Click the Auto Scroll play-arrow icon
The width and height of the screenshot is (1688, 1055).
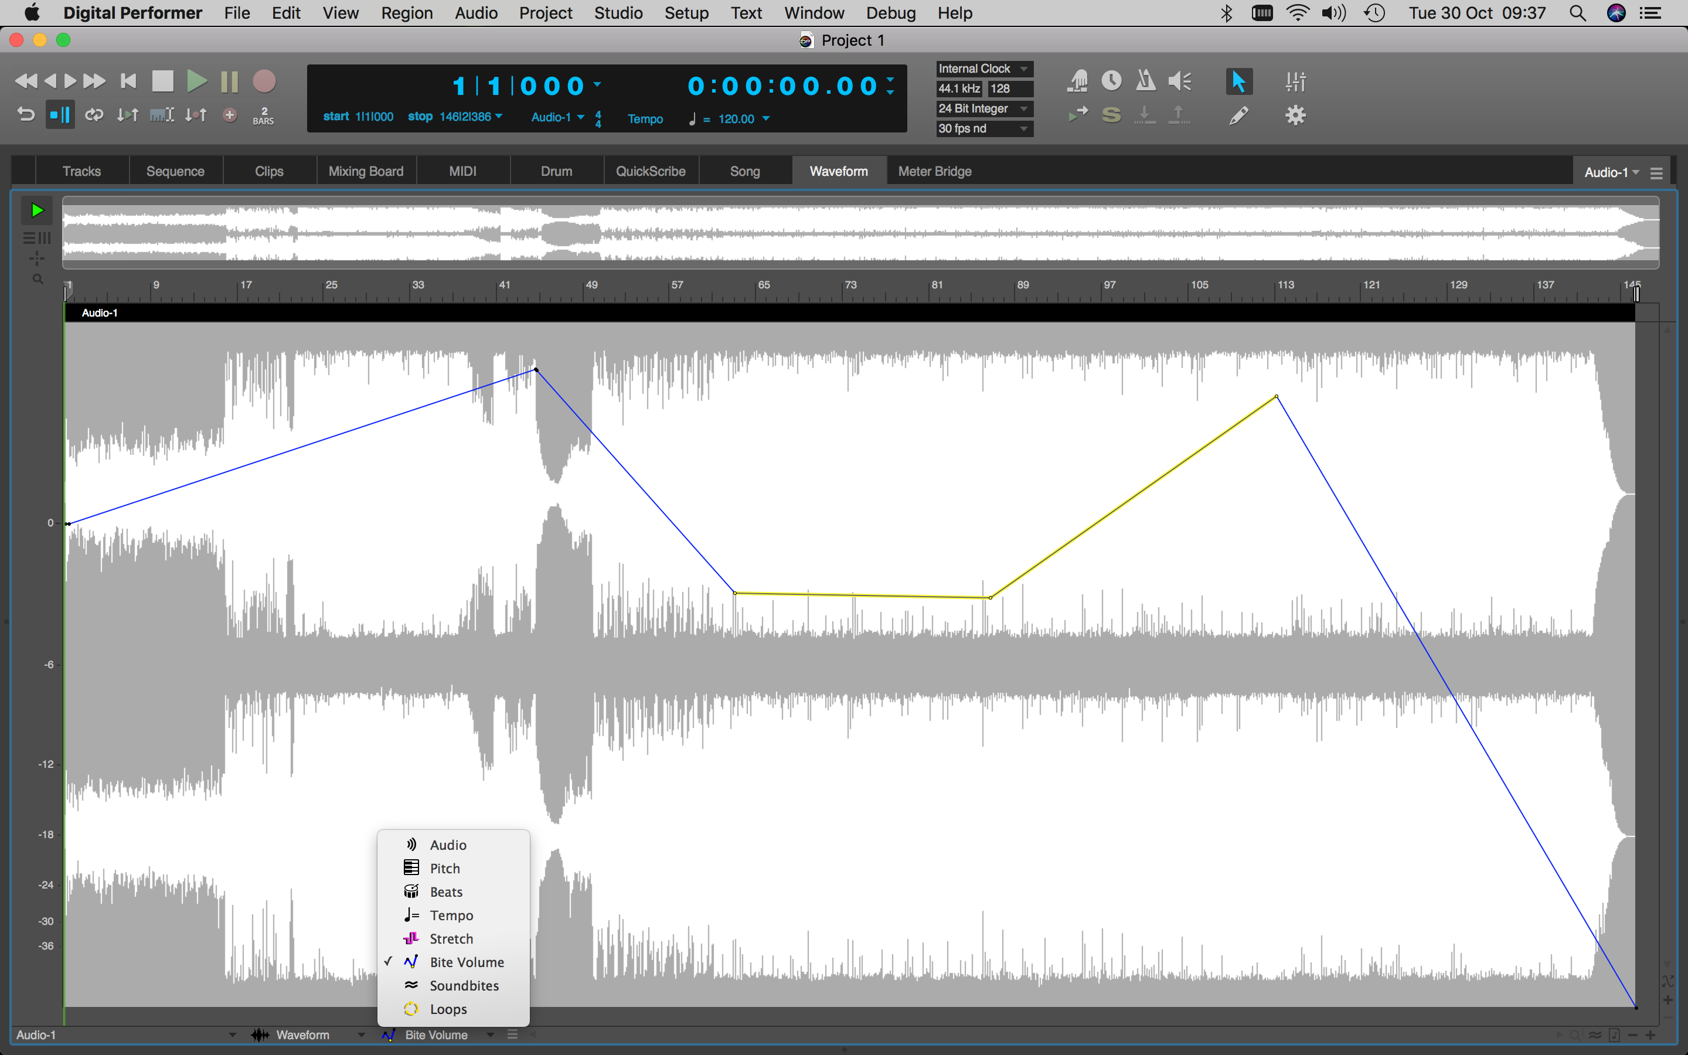(1078, 114)
